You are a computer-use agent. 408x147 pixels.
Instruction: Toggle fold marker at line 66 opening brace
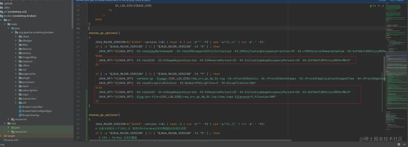(87, 37)
